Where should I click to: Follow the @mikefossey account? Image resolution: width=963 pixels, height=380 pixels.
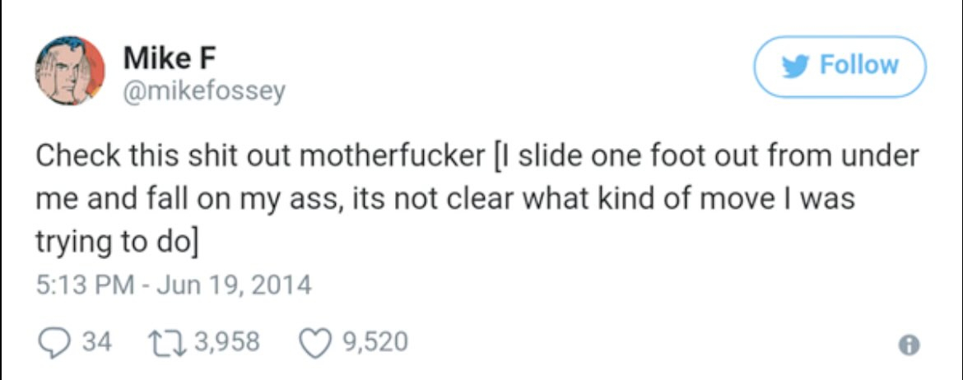840,66
